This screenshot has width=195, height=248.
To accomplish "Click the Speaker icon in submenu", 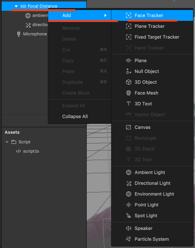I will 128,228.
